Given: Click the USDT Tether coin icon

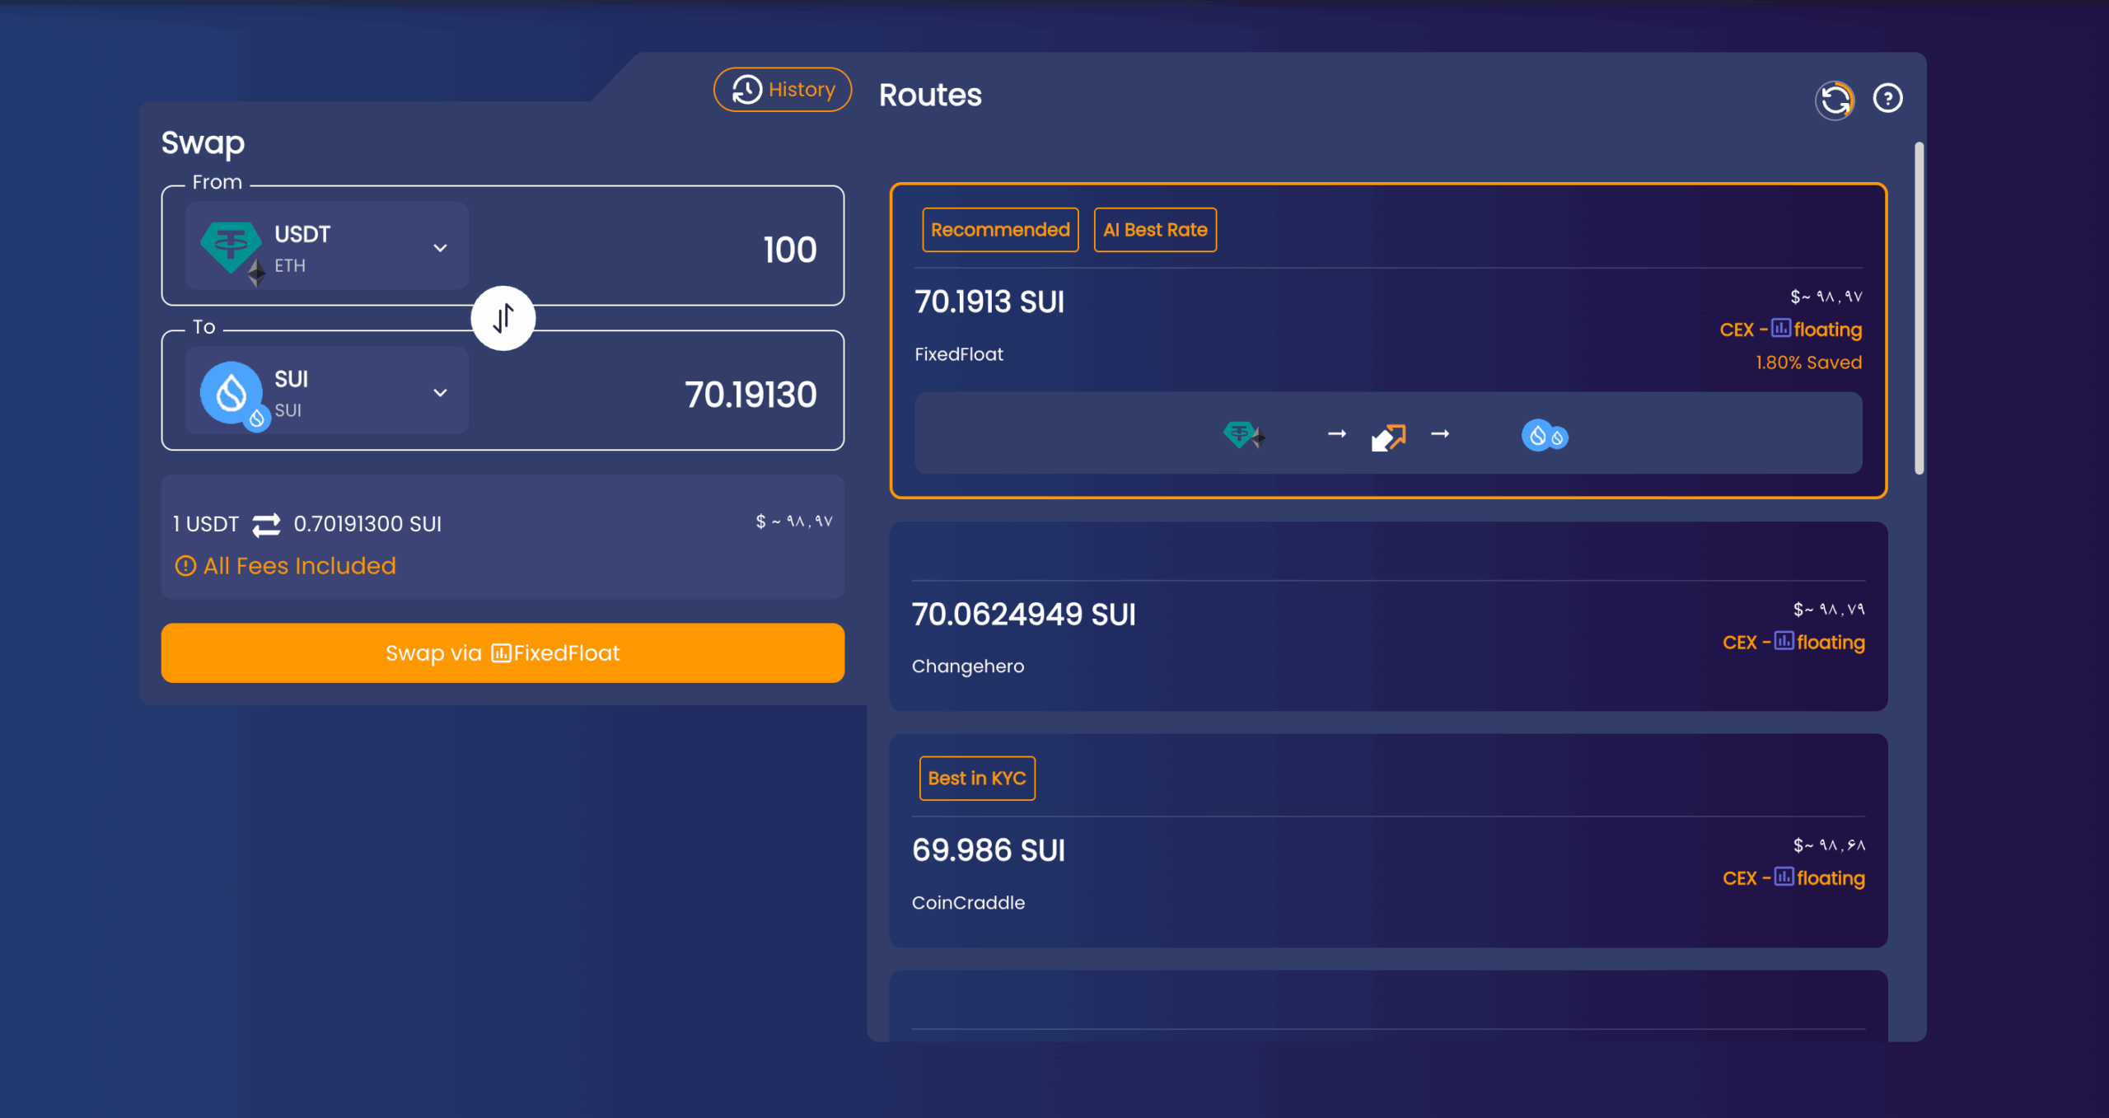Looking at the screenshot, I should click(x=231, y=246).
